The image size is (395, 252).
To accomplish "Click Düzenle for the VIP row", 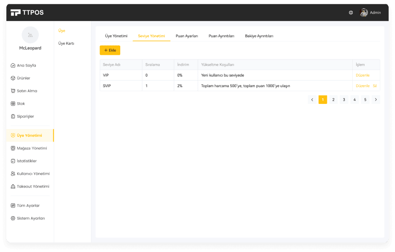I will [x=362, y=75].
